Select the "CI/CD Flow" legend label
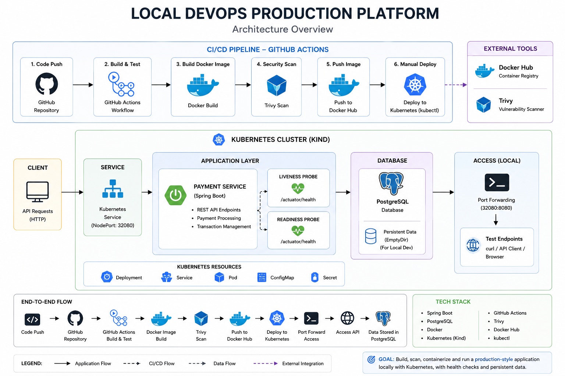The width and height of the screenshot is (565, 376). (x=162, y=364)
